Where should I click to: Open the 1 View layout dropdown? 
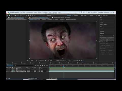pyautogui.click(x=71, y=61)
